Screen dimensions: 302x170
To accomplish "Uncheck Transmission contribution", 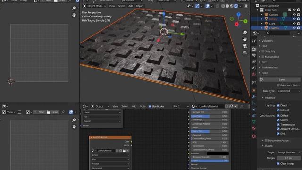I will 278,125.
